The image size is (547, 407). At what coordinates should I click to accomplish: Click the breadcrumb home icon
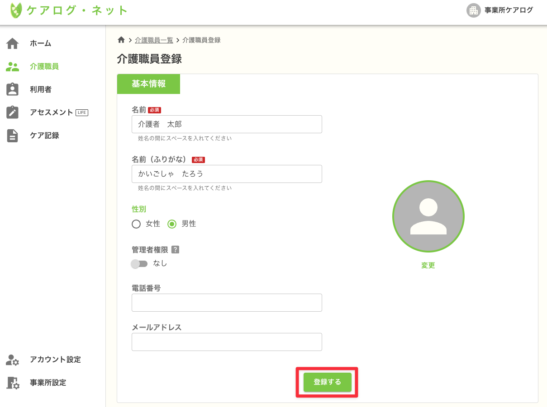click(x=121, y=40)
